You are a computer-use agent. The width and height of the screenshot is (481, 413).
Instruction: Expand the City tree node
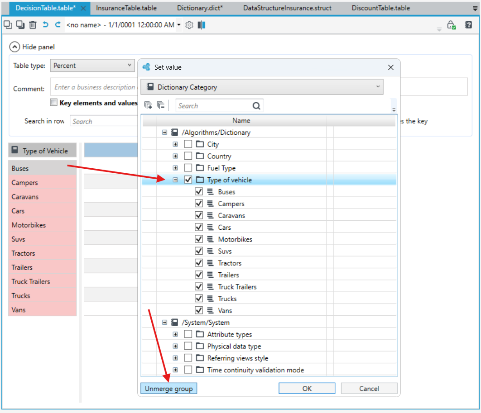[175, 144]
